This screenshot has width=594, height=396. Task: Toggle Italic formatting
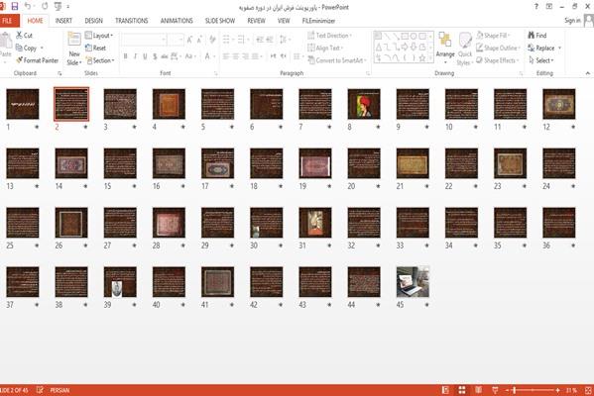(x=135, y=56)
